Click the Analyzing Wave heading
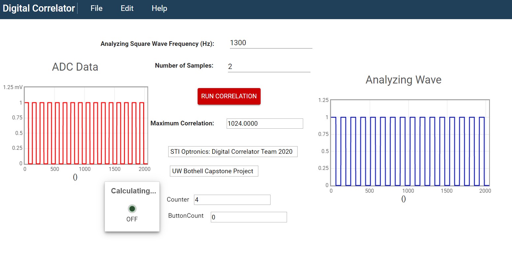 pyautogui.click(x=403, y=80)
